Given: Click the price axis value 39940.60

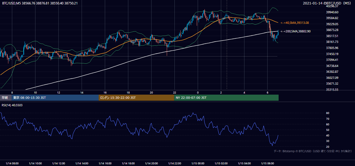Looking at the screenshot, I should point(332,12).
